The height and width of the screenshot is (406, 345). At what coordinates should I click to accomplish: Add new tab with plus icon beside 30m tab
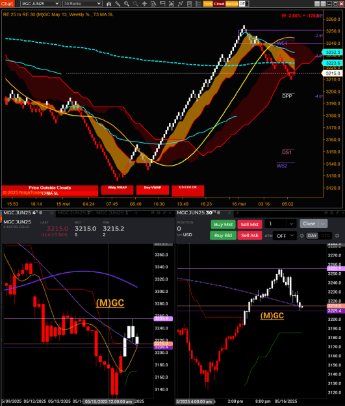[x=237, y=213]
